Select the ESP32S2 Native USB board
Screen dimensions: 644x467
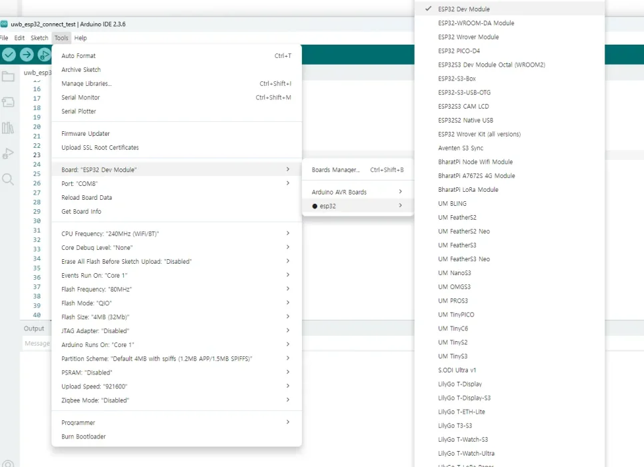click(509, 120)
